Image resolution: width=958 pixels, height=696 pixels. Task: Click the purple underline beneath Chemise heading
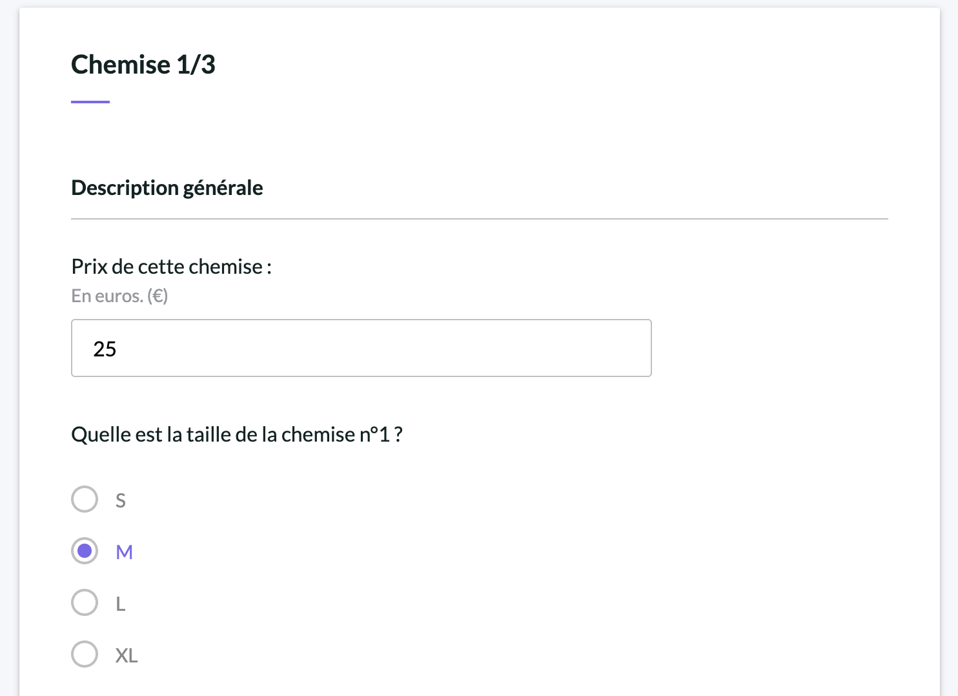click(x=90, y=101)
